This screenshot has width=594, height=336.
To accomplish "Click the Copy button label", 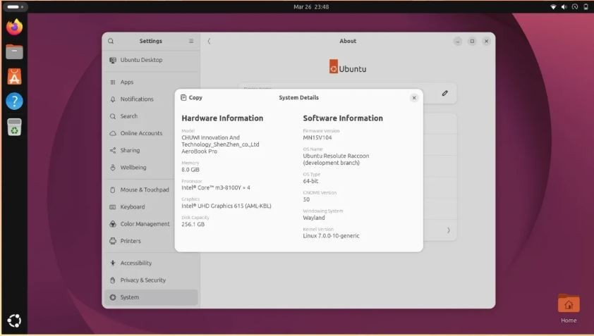I will tap(195, 97).
